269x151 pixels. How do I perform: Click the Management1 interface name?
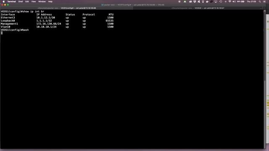pyautogui.click(x=9, y=24)
